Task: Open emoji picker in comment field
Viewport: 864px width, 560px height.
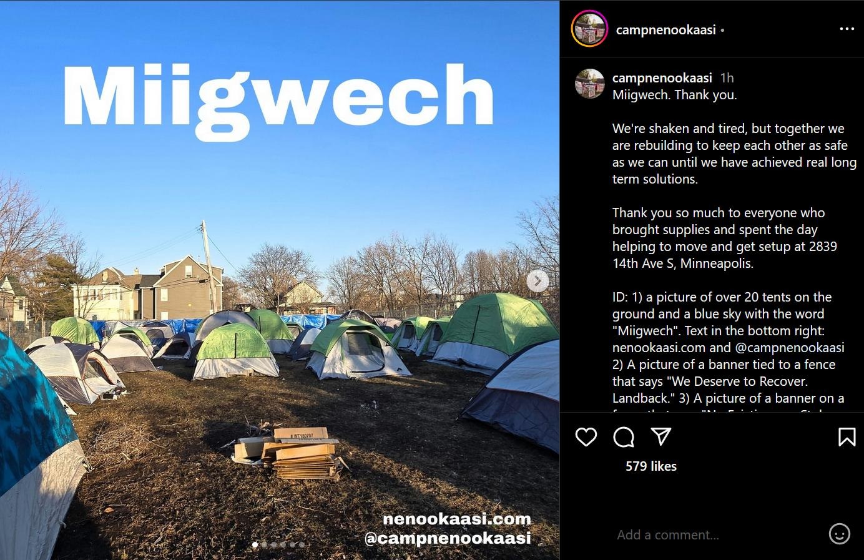Action: [839, 534]
